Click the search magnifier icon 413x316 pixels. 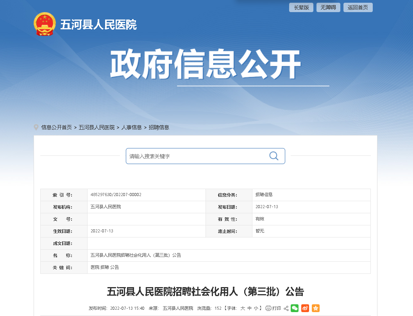pos(274,156)
